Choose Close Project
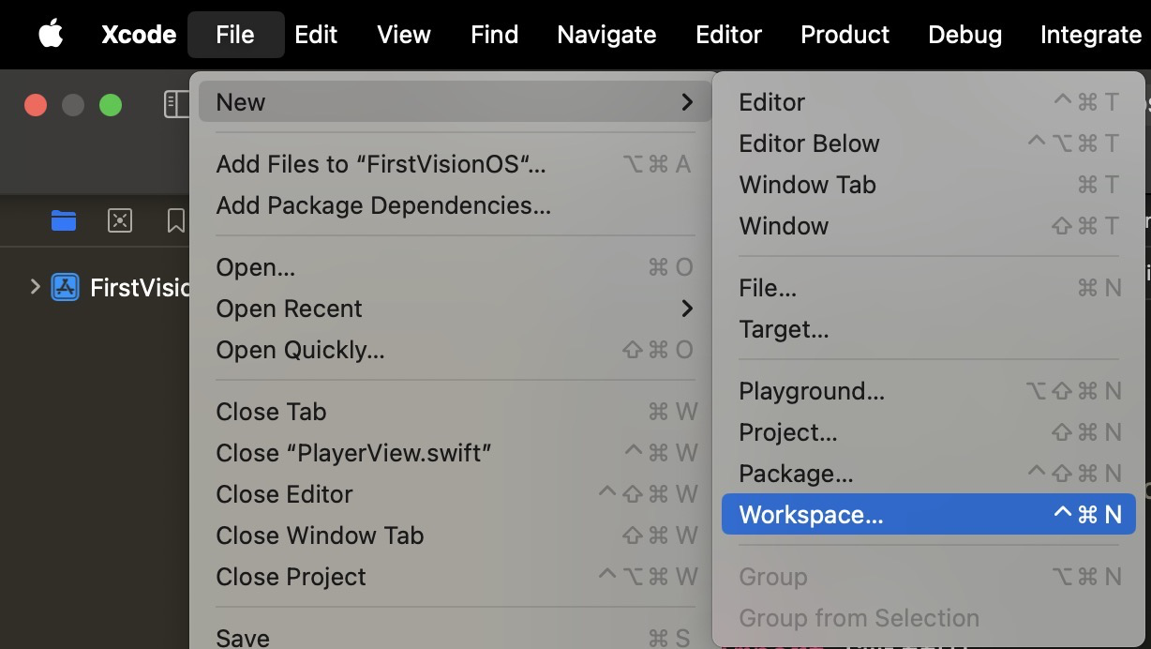1151x649 pixels. coord(456,577)
